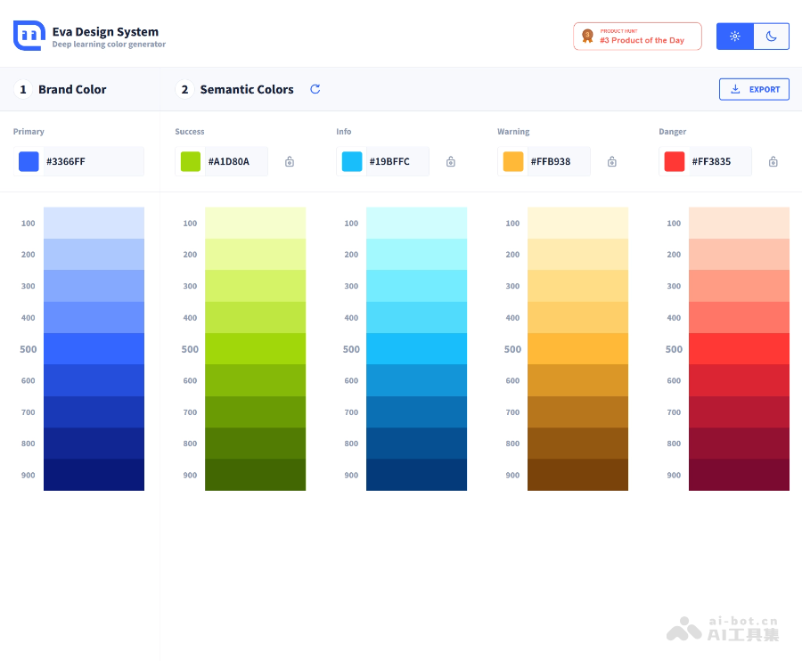Screen dimensions: 802x668
Task: Click the Success 500 shade swatch
Action: click(256, 348)
